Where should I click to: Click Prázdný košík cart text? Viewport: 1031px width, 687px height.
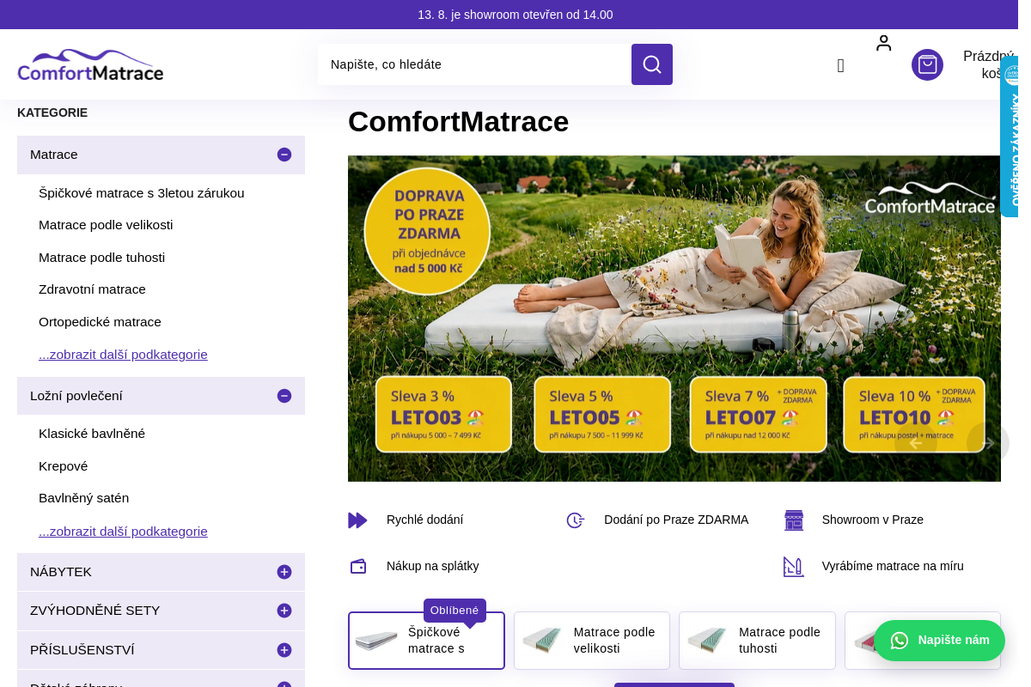(x=988, y=65)
